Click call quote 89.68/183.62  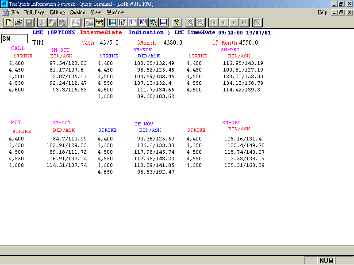point(156,96)
